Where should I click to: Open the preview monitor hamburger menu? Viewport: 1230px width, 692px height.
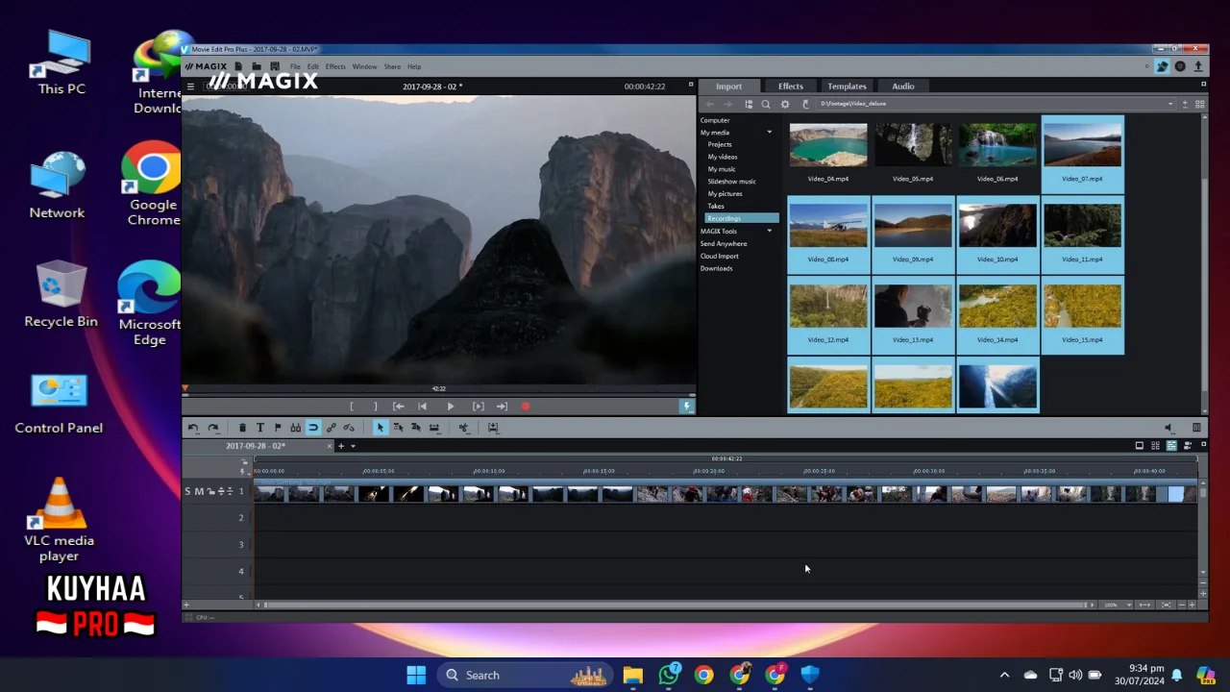190,86
